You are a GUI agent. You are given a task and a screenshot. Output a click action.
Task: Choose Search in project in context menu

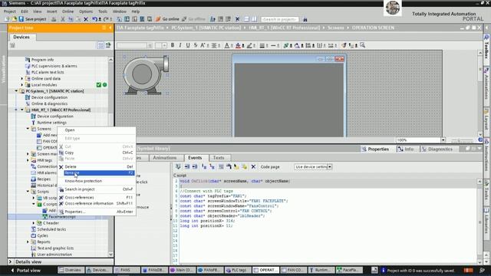click(x=97, y=189)
